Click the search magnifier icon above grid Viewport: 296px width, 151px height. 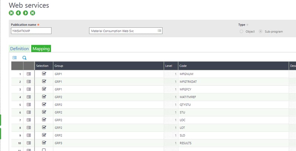click(x=24, y=58)
